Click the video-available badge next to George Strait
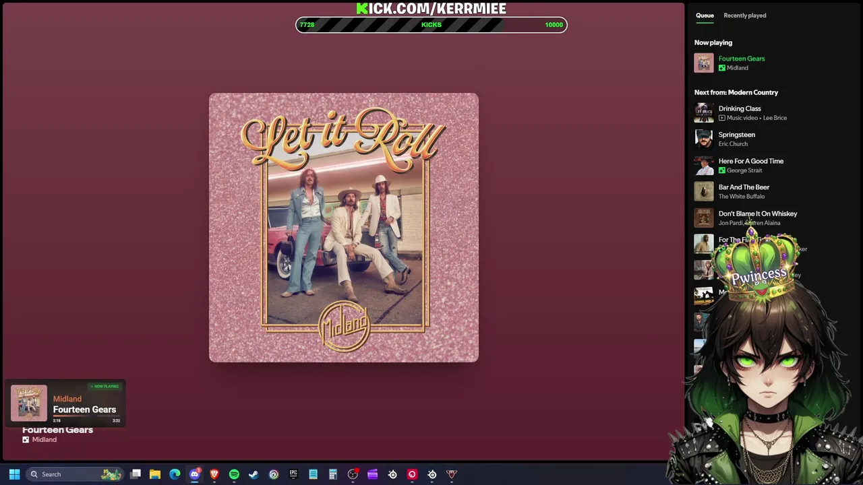The image size is (863, 485). pyautogui.click(x=722, y=170)
